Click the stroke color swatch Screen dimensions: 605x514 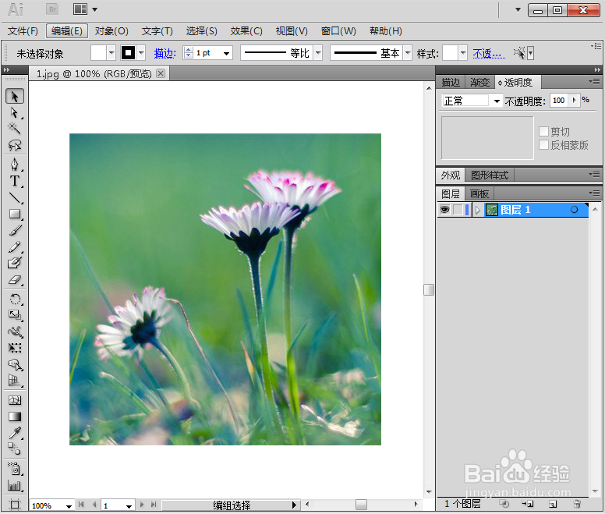pyautogui.click(x=128, y=53)
